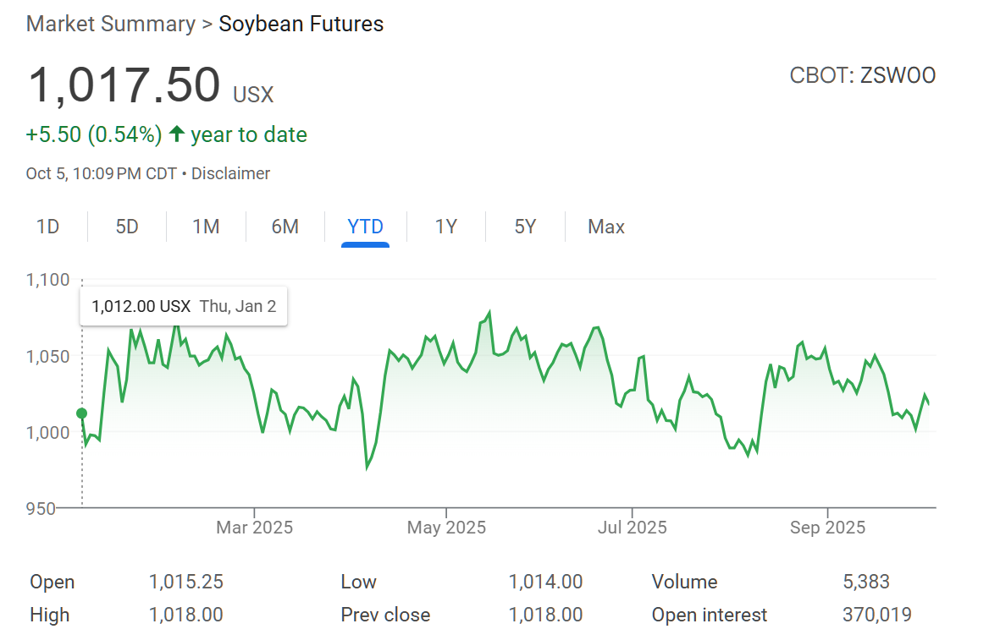The height and width of the screenshot is (640, 989).
Task: Click the 1,017.50 current price
Action: 124,85
